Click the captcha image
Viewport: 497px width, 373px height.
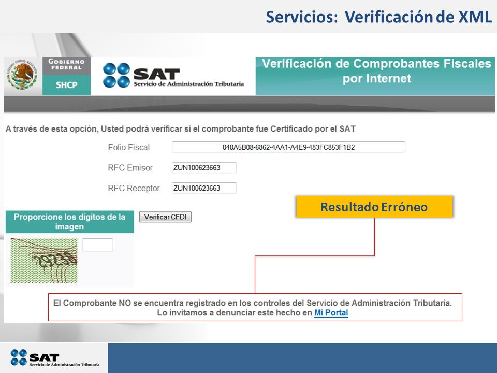pos(43,261)
